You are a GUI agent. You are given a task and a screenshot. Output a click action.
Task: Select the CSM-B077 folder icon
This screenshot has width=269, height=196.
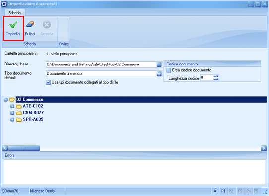click(19, 113)
